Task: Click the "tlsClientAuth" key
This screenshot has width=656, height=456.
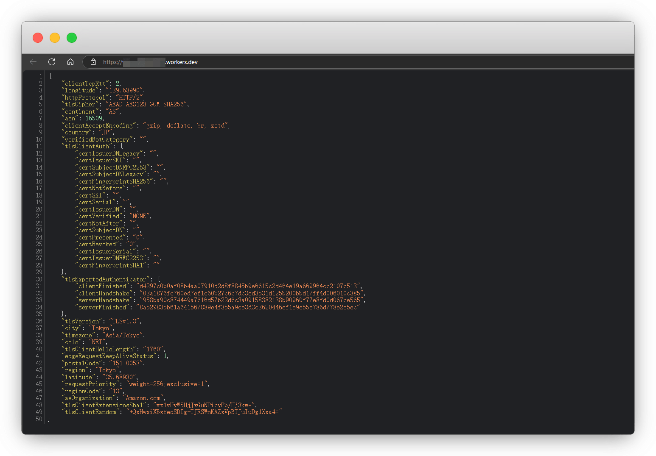Action: click(87, 147)
